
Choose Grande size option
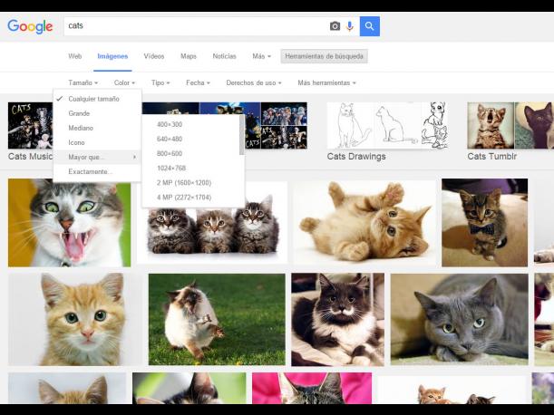click(x=97, y=113)
